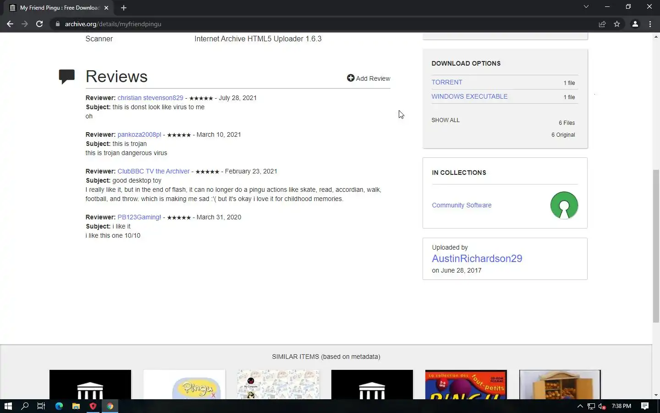660x413 pixels.
Task: Click the 'on June 28, 2017' upload date
Action: pos(456,270)
